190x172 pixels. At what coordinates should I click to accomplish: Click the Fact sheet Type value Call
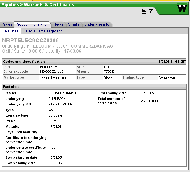coord(51,110)
